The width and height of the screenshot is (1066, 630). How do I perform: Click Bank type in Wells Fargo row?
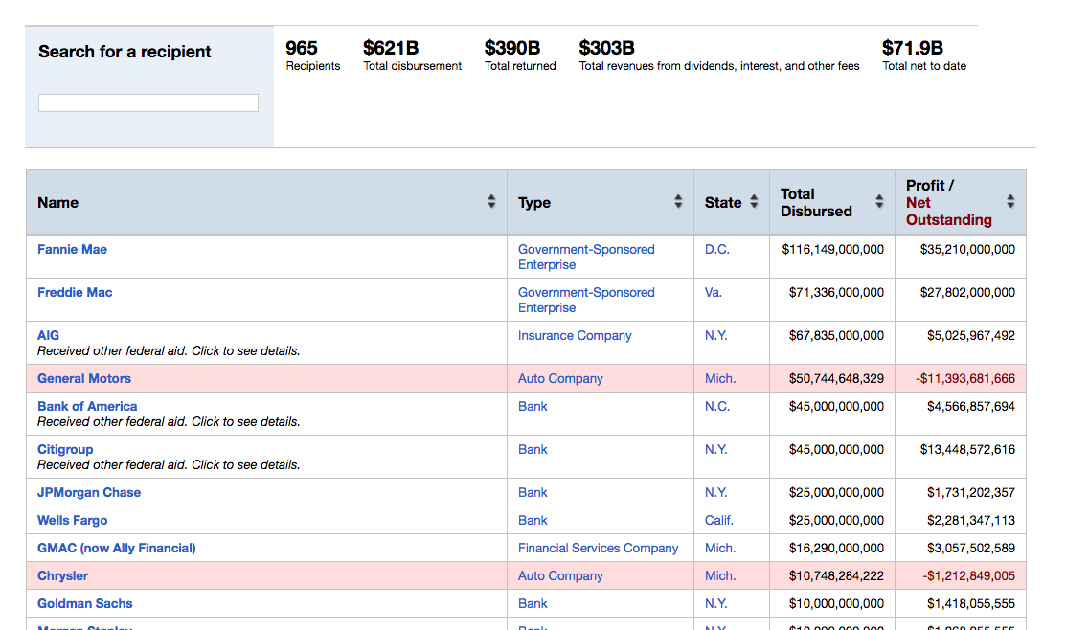[x=533, y=520]
